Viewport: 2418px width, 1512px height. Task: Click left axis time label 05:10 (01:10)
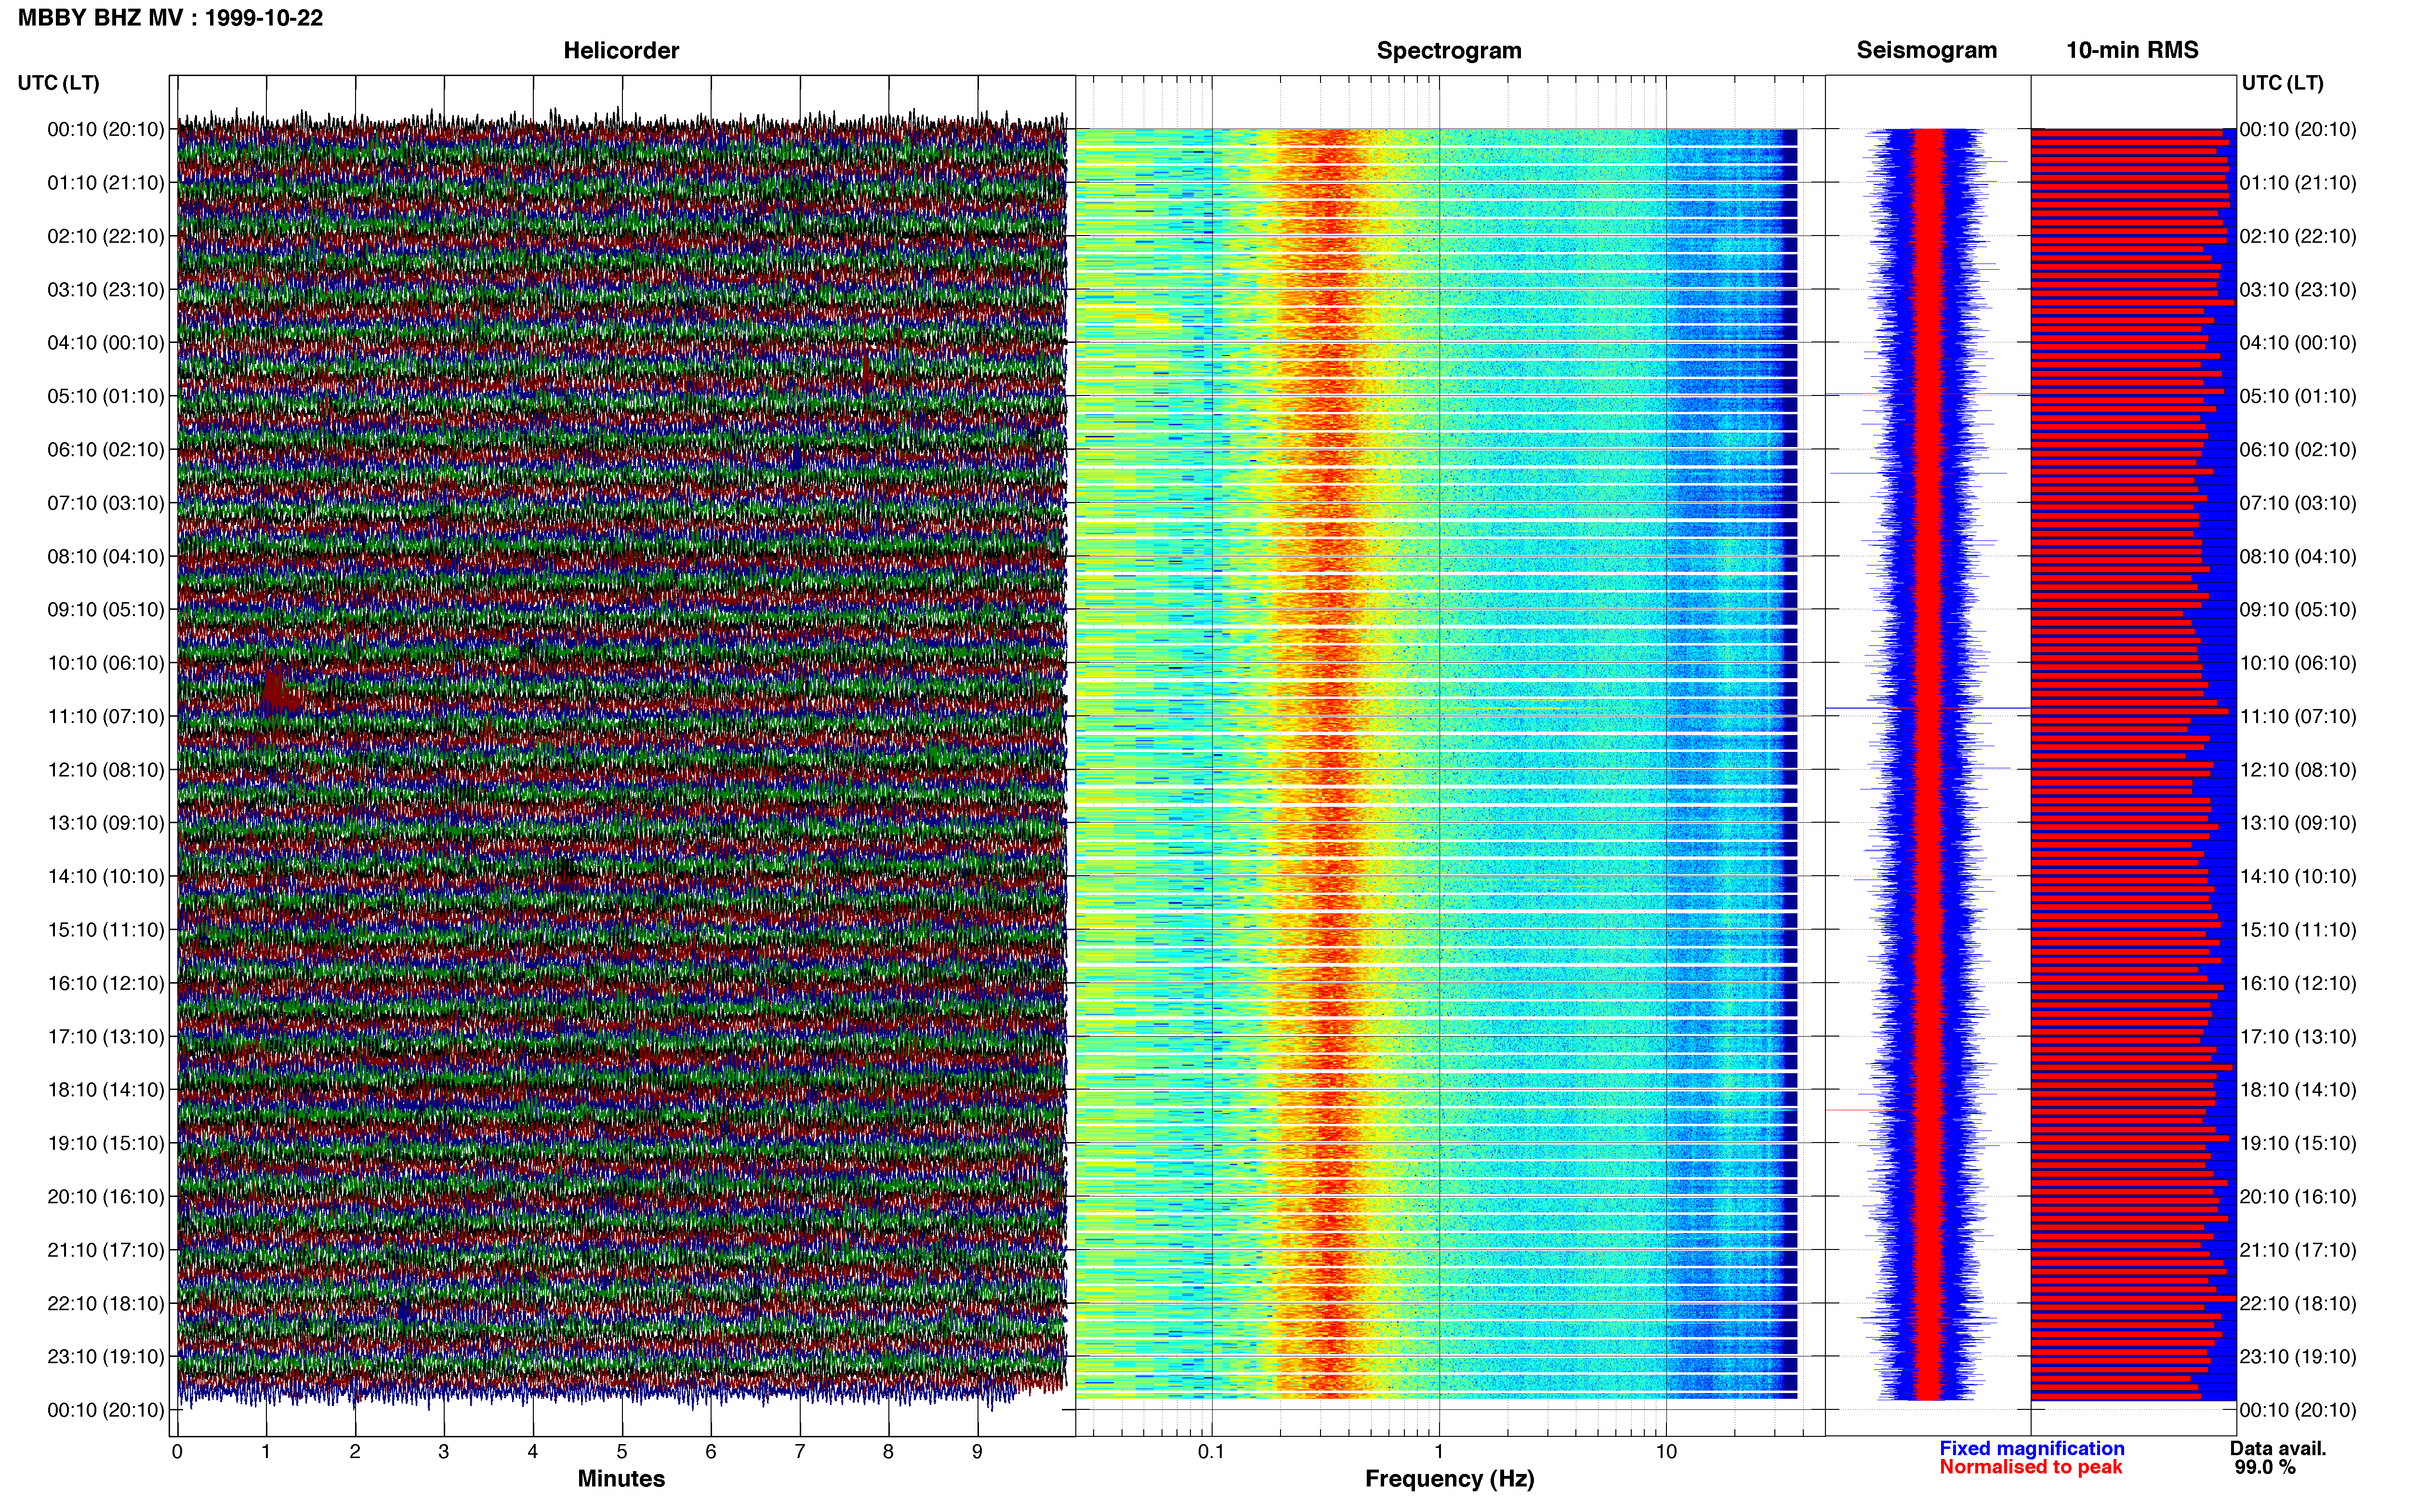pos(106,396)
